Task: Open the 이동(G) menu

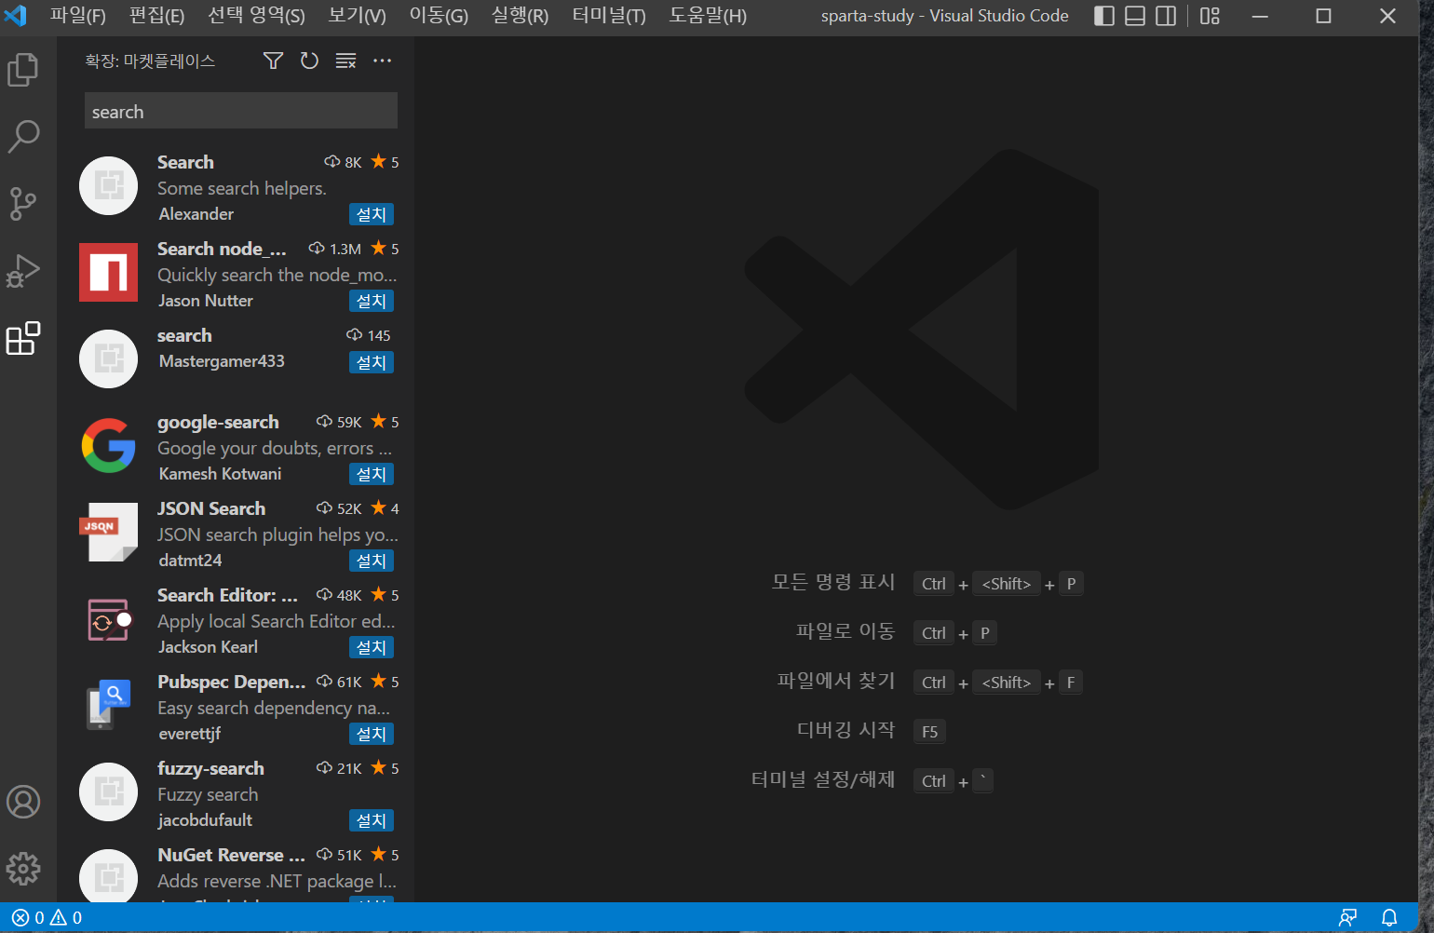Action: 439,16
